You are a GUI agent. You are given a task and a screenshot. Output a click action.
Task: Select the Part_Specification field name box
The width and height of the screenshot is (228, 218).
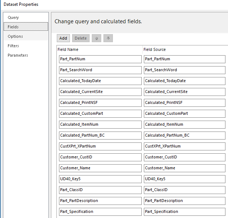click(100, 212)
